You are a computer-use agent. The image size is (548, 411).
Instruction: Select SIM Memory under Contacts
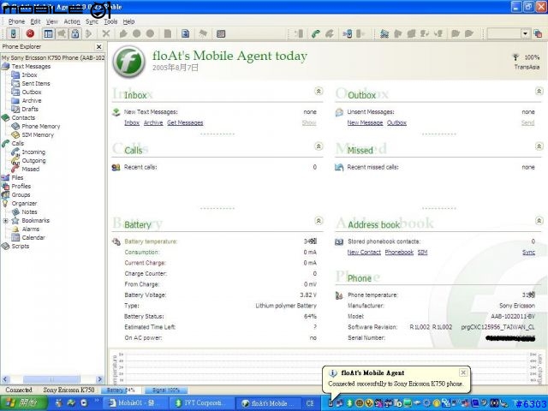[x=38, y=135]
